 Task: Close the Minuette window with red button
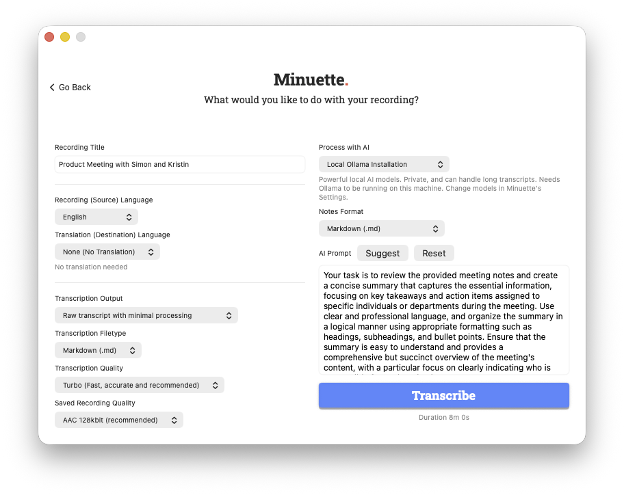49,37
